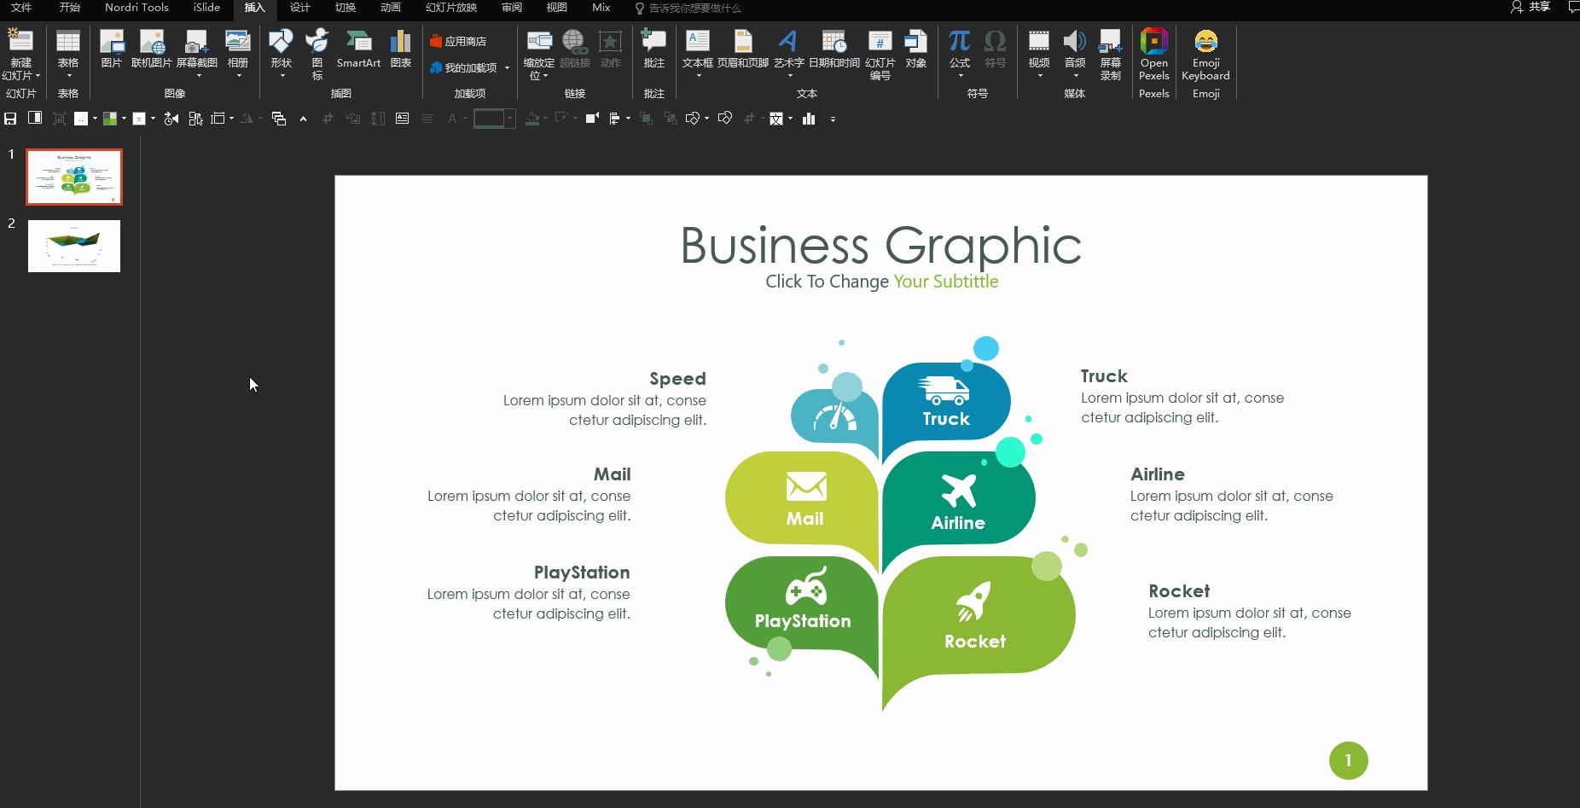Screen dimensions: 1580x808
Task: Click the Emoji Keyboard add-in icon
Action: [1205, 55]
